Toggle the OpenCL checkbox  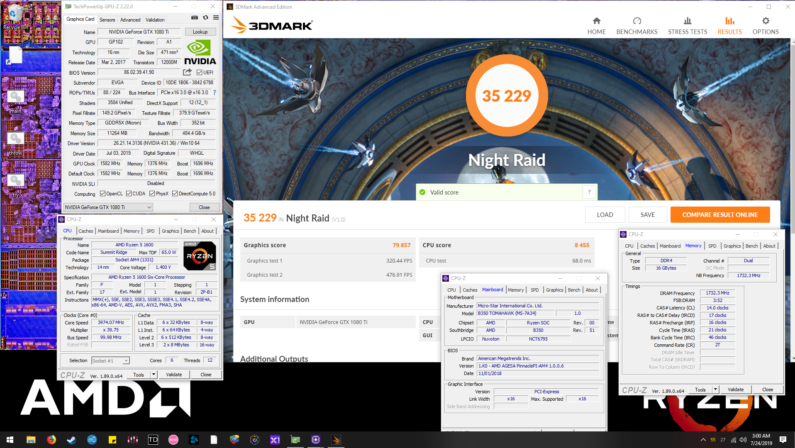click(102, 194)
